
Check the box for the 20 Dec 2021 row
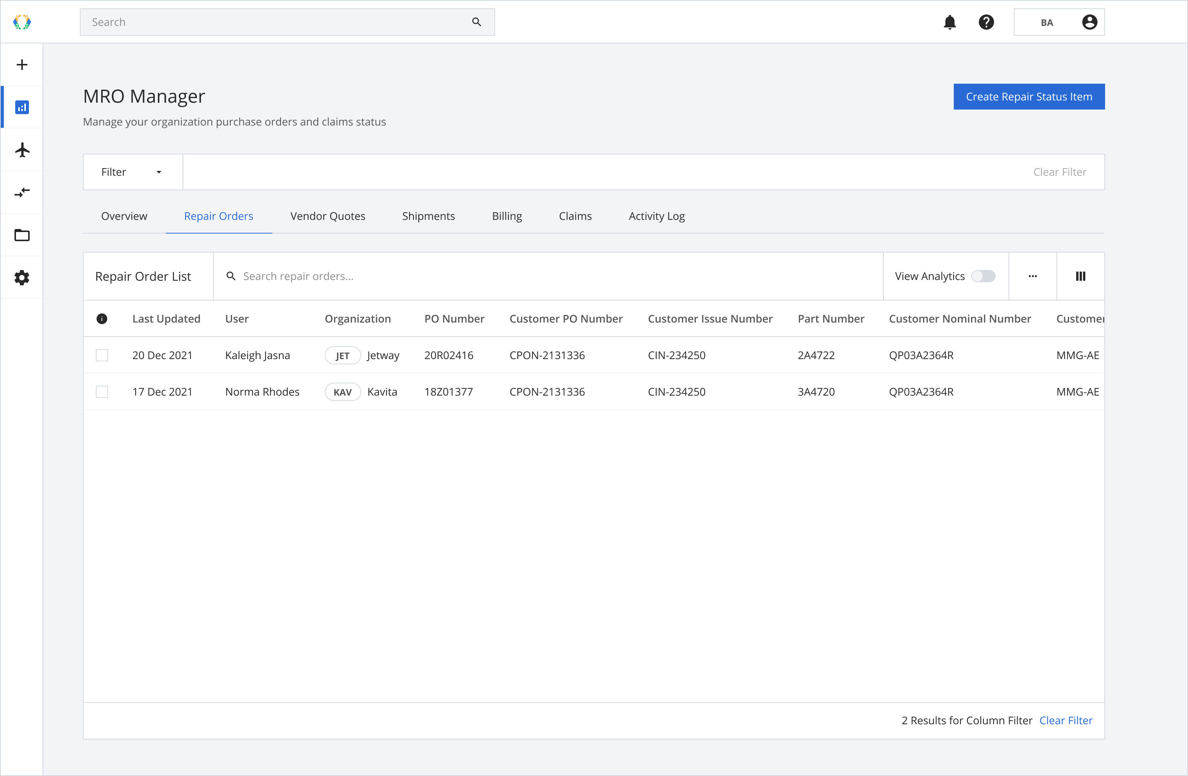(x=102, y=356)
